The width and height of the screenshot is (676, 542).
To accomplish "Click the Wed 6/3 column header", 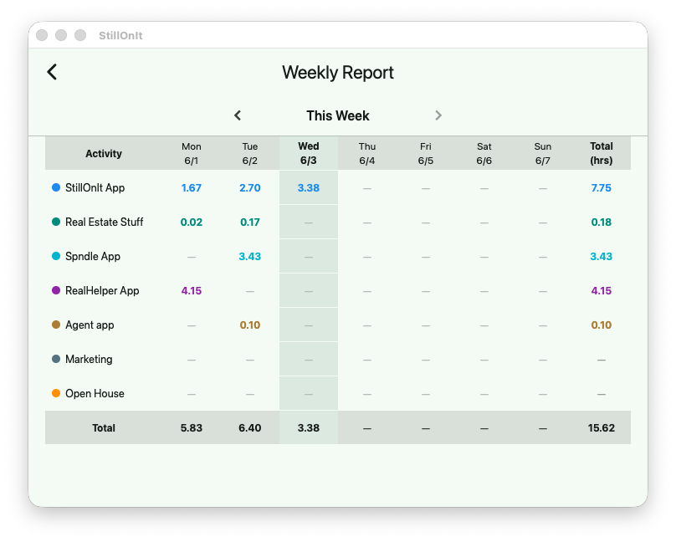I will pyautogui.click(x=309, y=153).
